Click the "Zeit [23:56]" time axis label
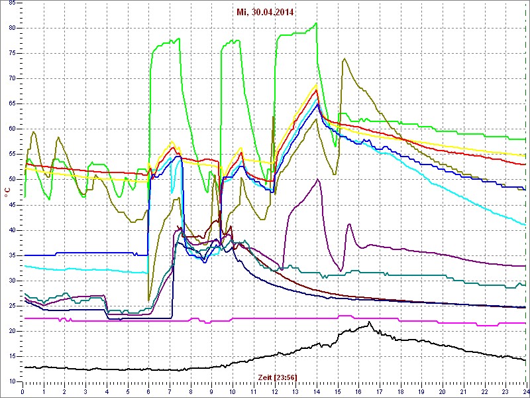530x398 pixels. click(x=278, y=377)
